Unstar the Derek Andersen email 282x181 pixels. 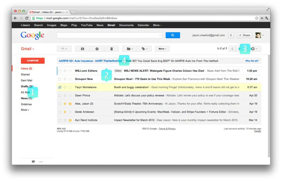[65, 112]
